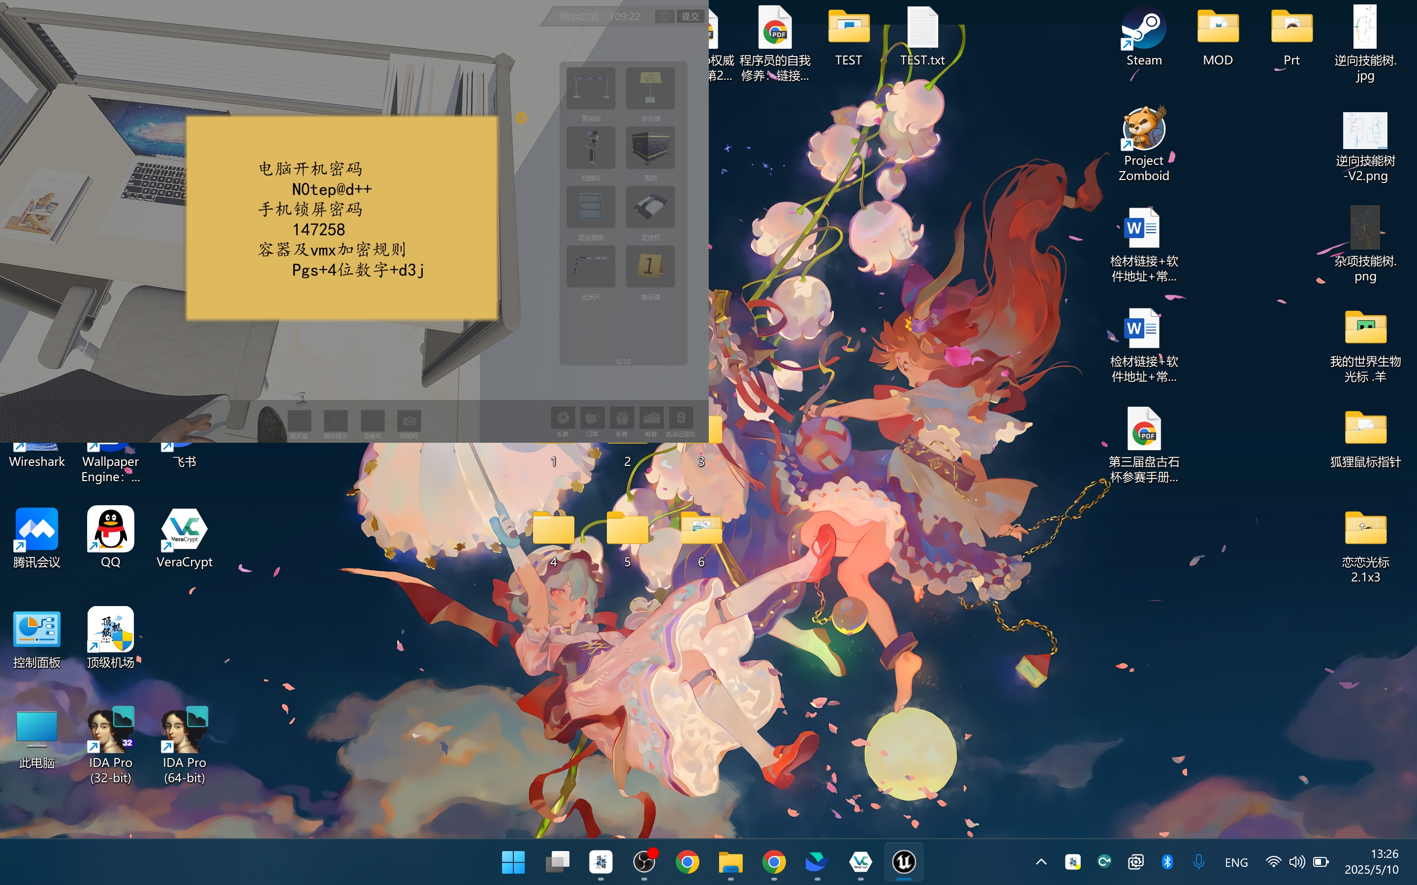Open the 聊天室 chat room button
The height and width of the screenshot is (885, 1417).
(x=299, y=421)
